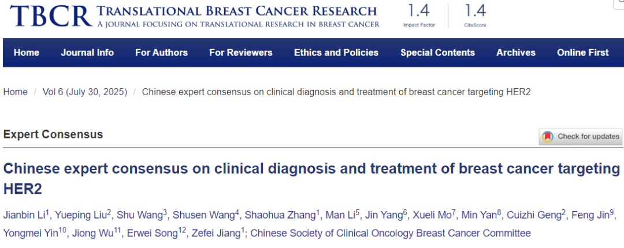This screenshot has height=248, width=624.
Task: Select the For Authors menu
Action: pyautogui.click(x=161, y=52)
